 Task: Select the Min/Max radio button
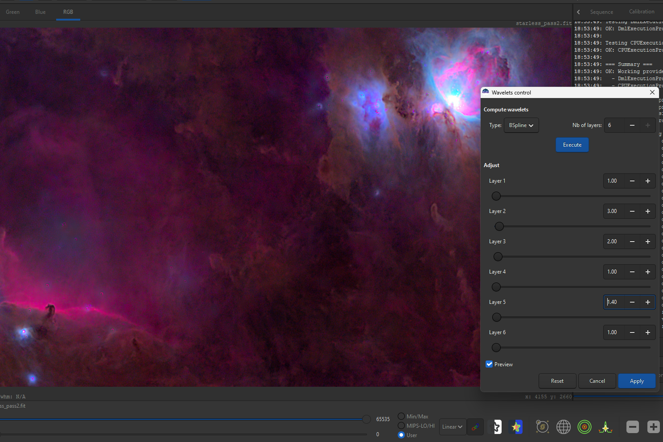pos(401,416)
